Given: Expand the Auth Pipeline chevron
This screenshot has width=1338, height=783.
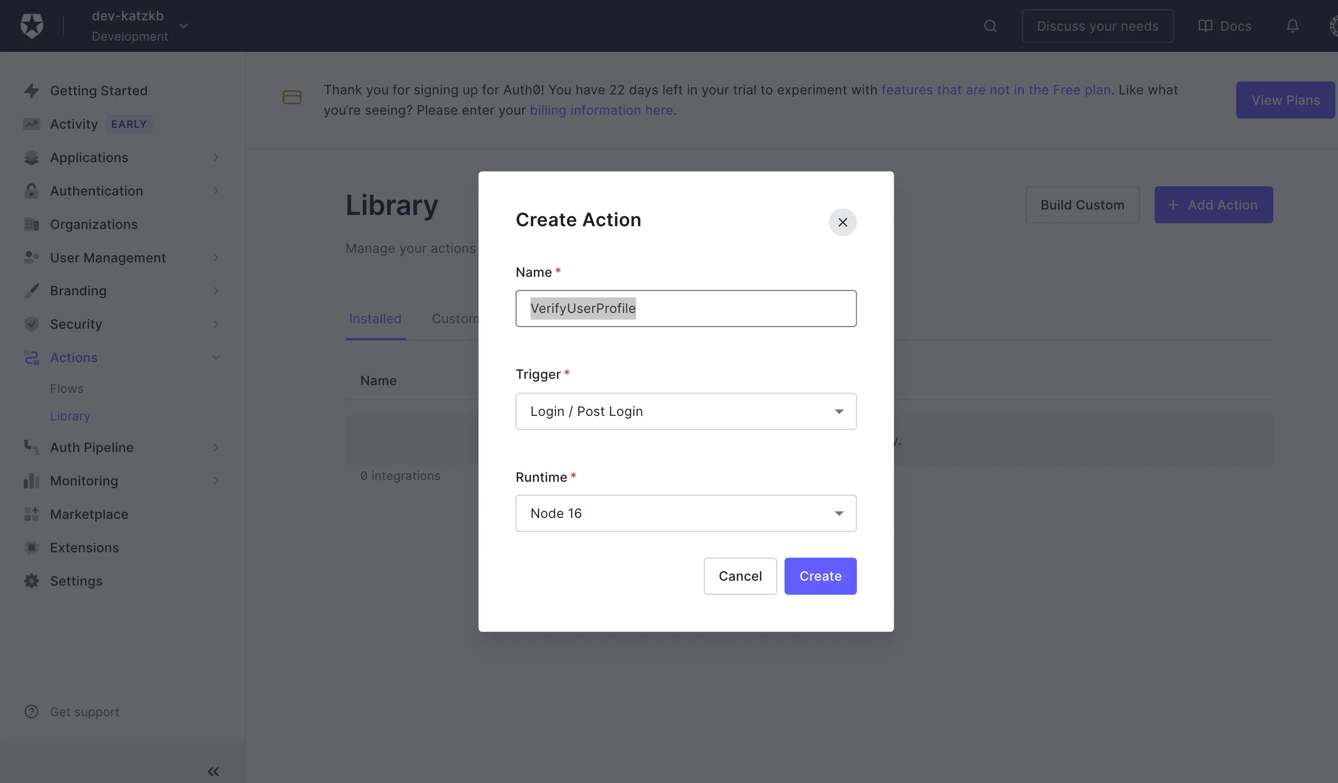Looking at the screenshot, I should 216,447.
